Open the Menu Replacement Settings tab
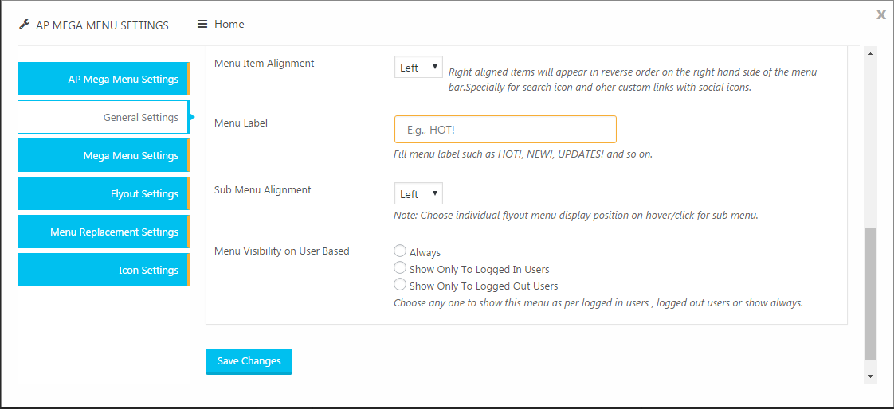Screen dimensions: 894x409 click(104, 232)
